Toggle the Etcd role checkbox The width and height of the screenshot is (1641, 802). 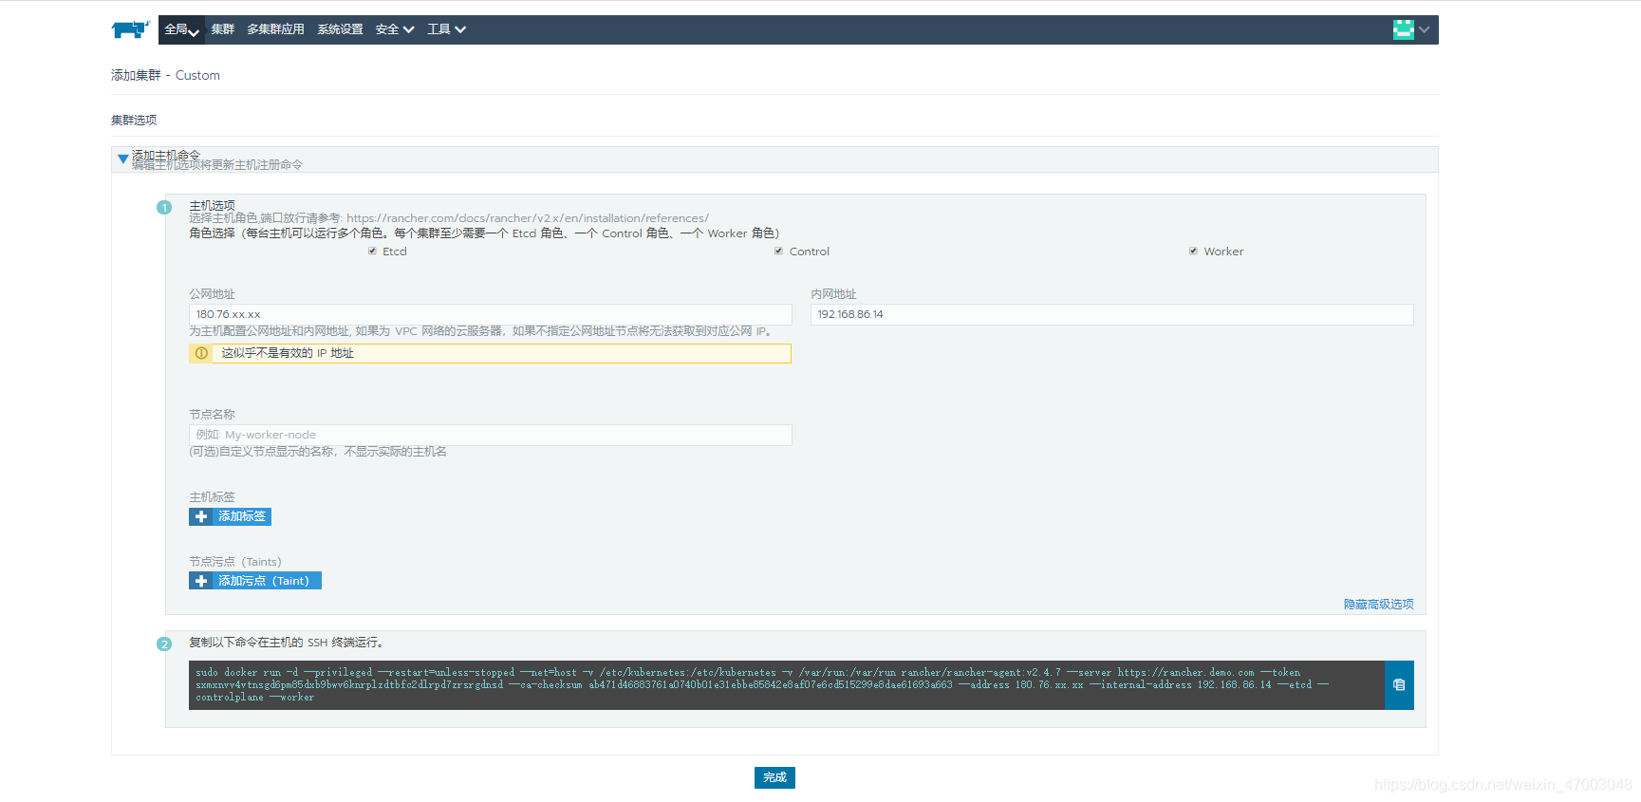[372, 252]
